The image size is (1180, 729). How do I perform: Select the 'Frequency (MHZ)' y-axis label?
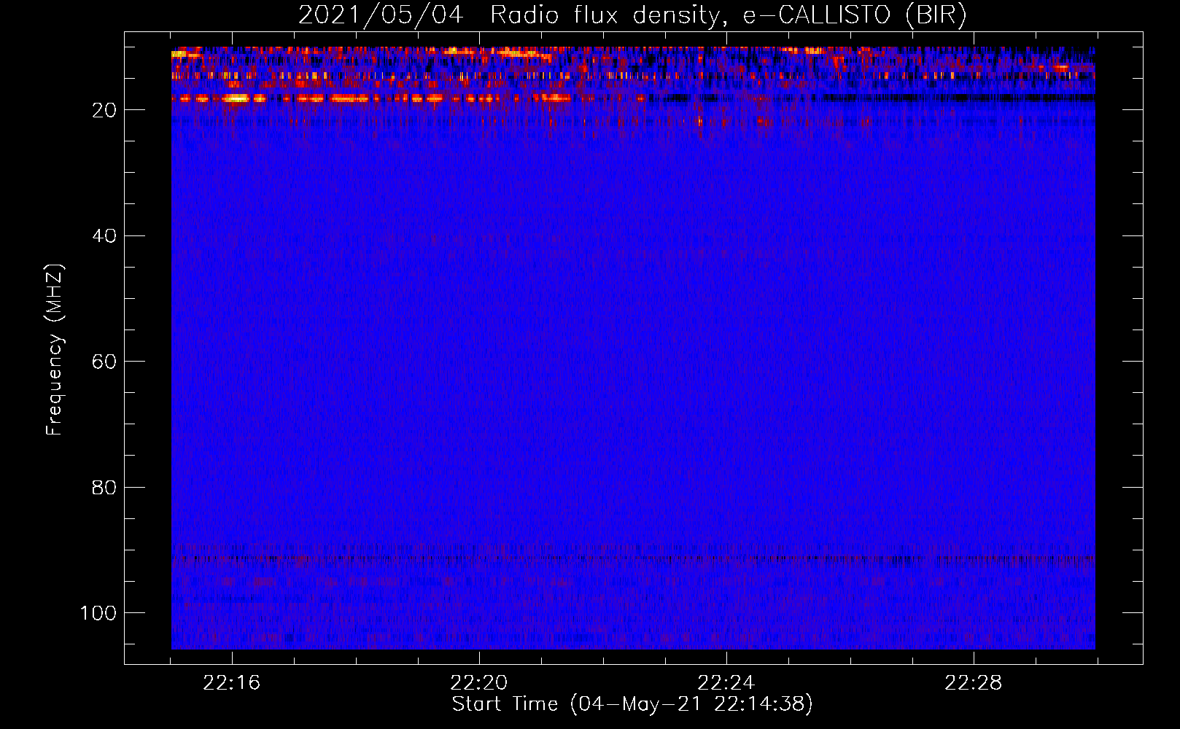(x=55, y=350)
